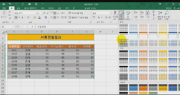Pick the first black style under 보통 (Medium)

pos(123,53)
